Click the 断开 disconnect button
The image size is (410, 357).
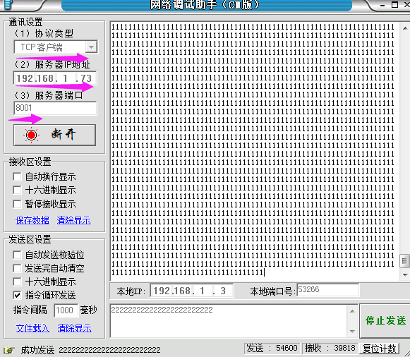(x=54, y=135)
